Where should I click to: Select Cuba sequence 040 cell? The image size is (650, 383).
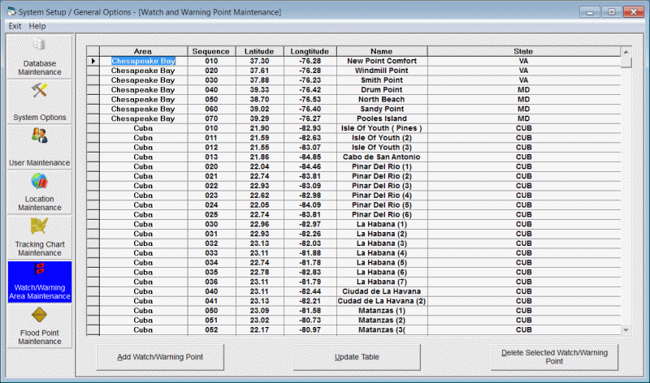[x=211, y=291]
